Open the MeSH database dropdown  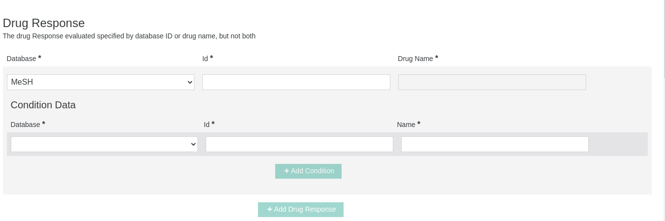pyautogui.click(x=100, y=82)
